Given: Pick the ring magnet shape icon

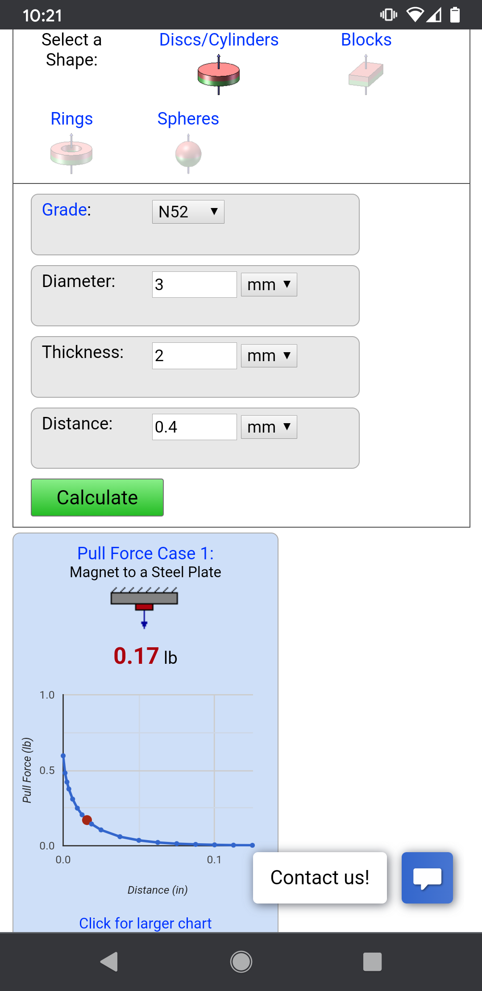Looking at the screenshot, I should (71, 154).
